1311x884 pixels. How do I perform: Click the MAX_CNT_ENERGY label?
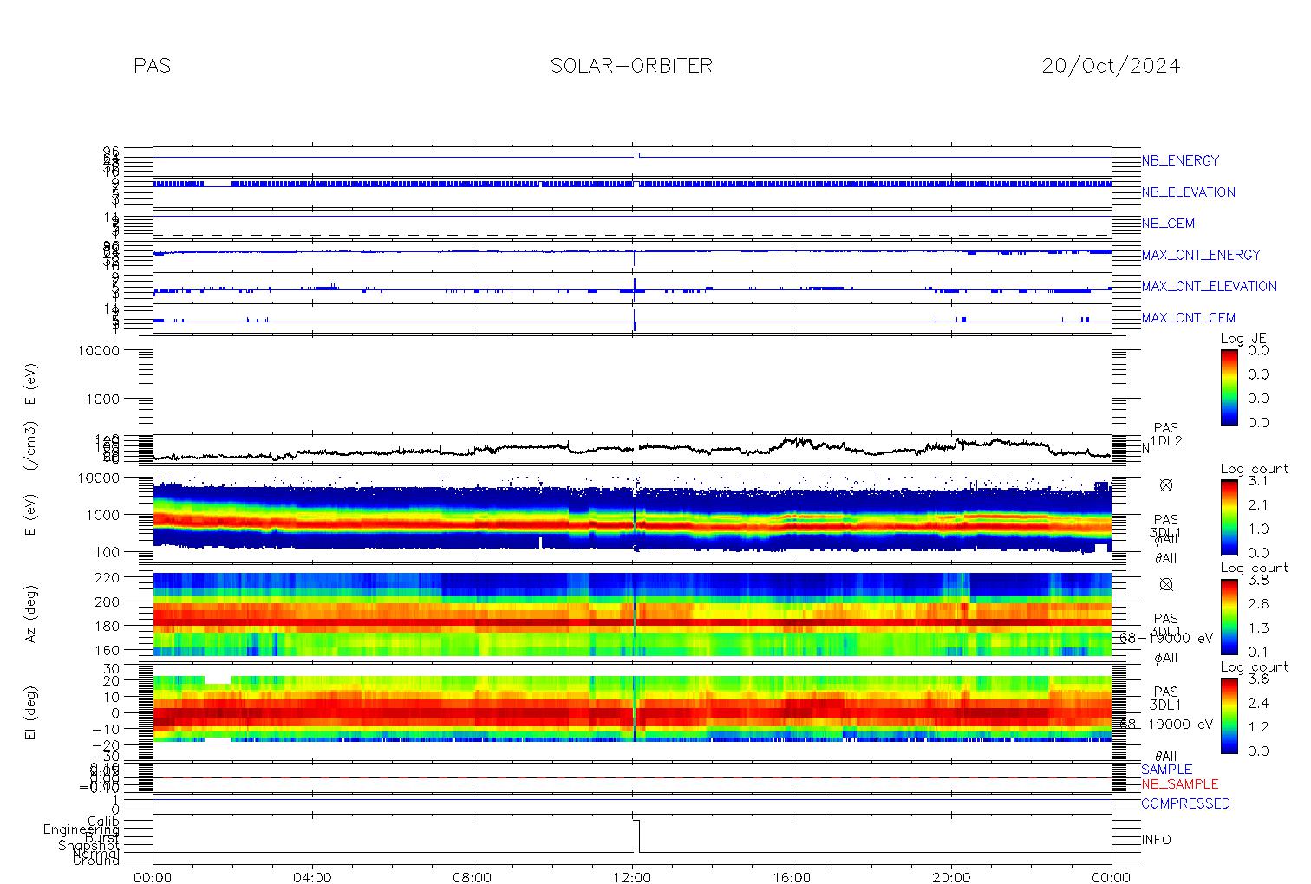(1201, 255)
